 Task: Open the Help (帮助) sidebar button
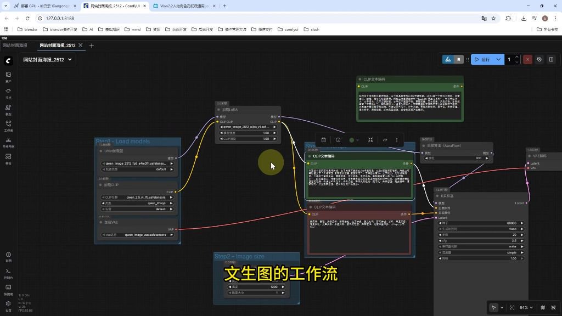(8, 257)
